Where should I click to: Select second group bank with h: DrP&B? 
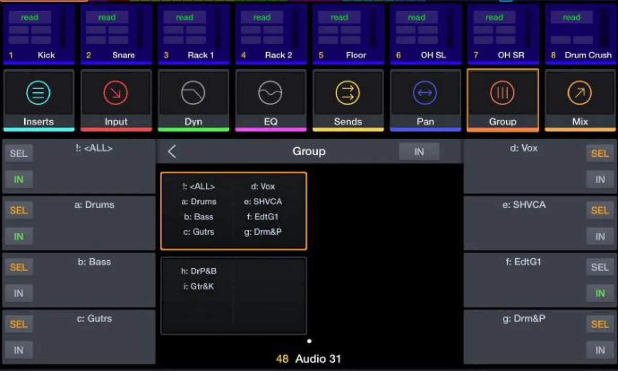(x=234, y=296)
